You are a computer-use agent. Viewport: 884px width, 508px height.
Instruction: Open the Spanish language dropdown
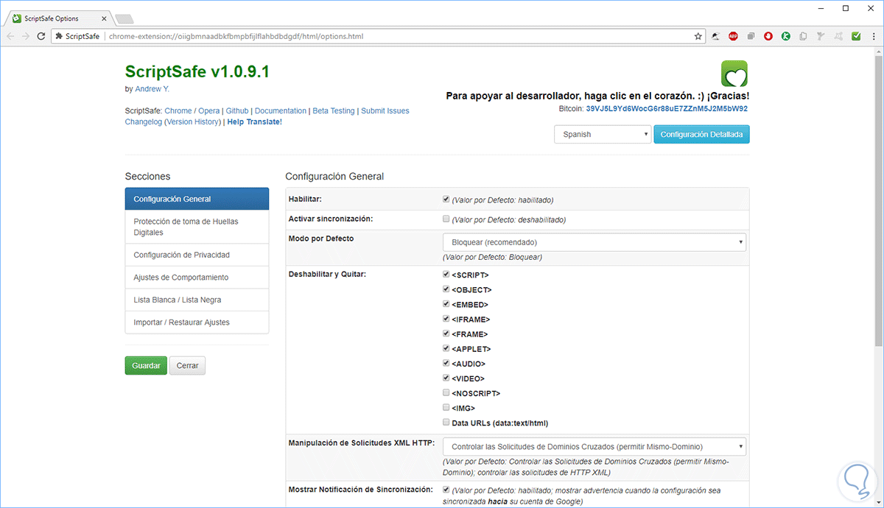pos(602,134)
